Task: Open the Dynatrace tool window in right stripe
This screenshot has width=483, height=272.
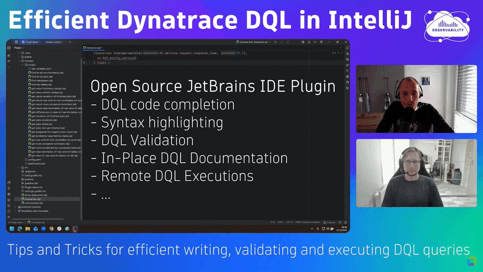Action: click(347, 82)
